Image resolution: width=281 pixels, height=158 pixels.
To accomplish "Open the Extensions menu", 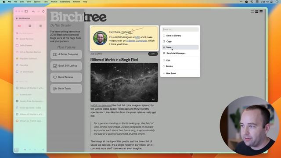I will (x=65, y=2).
